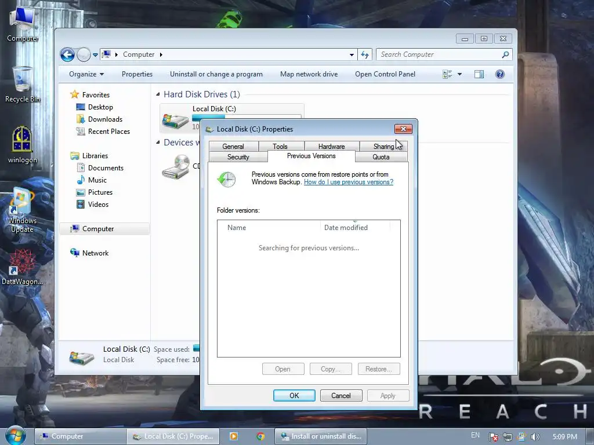The image size is (594, 445).
Task: Switch to Computer taskbar button
Action: [x=80, y=436]
